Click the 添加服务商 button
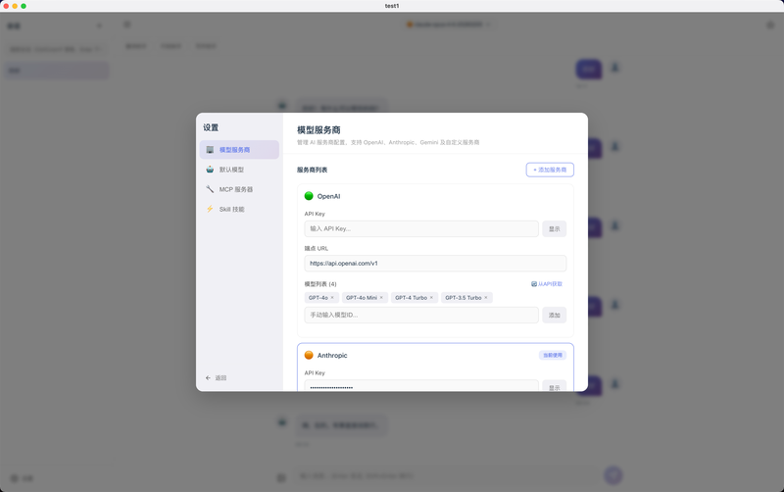784x492 pixels. pos(550,170)
